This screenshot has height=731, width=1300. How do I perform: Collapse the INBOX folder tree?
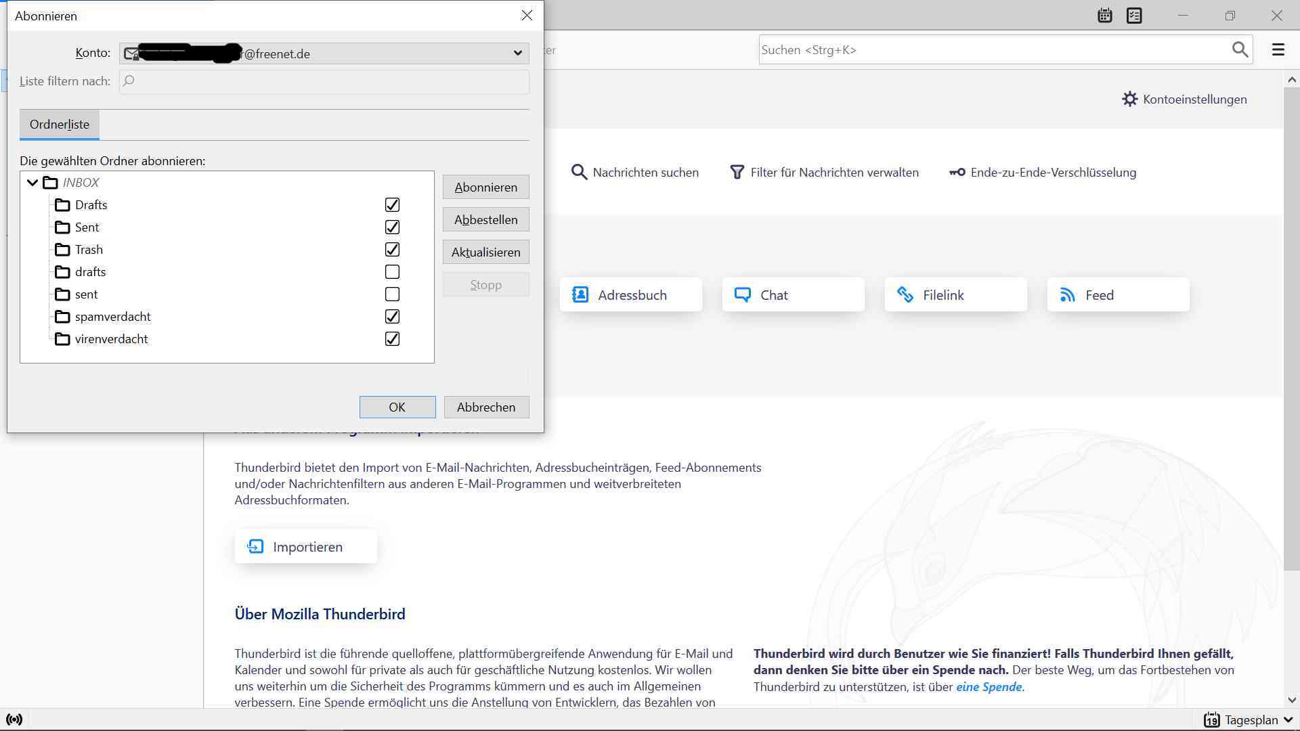tap(32, 183)
